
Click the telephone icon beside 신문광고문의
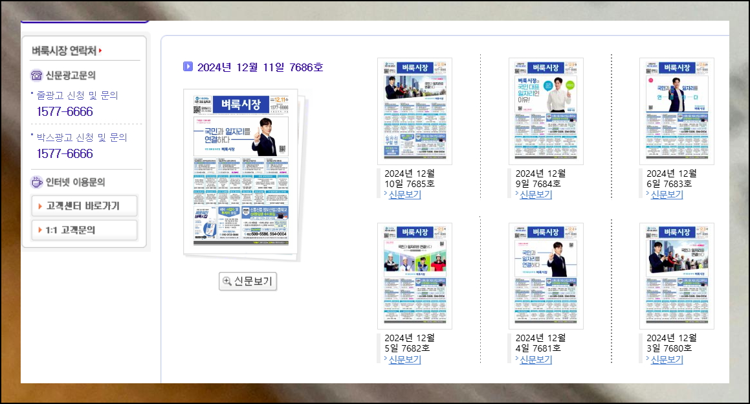click(x=36, y=75)
